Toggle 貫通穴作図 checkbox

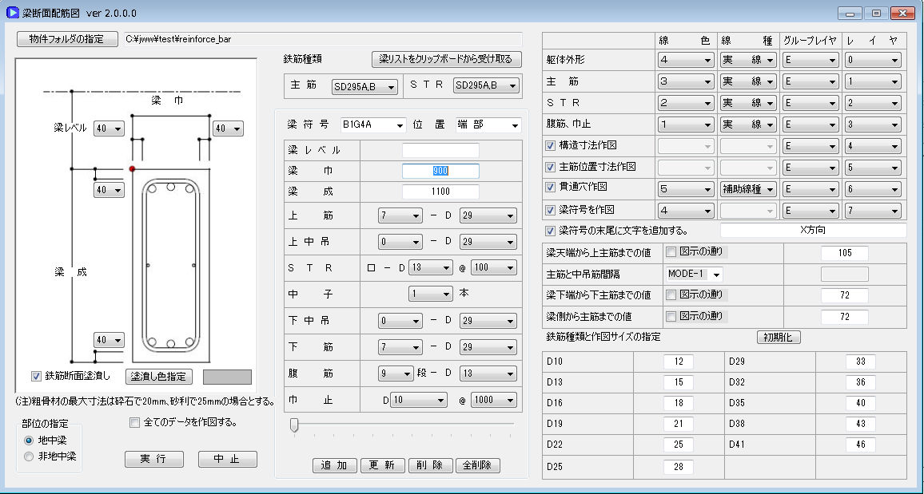(x=550, y=189)
